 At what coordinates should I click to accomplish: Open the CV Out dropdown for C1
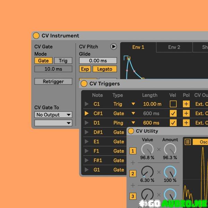coord(201,104)
